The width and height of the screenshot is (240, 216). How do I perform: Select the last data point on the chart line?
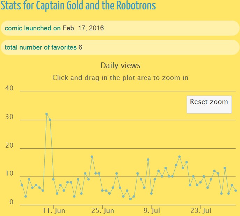[x=236, y=191]
